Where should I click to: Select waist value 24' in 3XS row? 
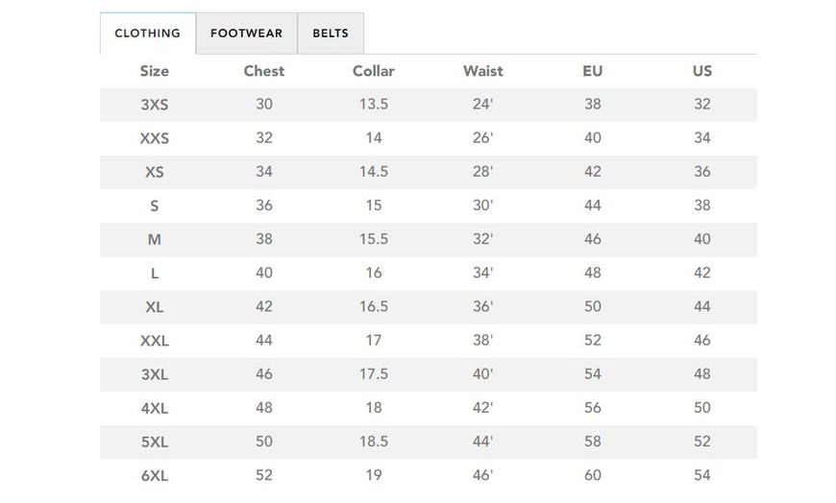[483, 105]
